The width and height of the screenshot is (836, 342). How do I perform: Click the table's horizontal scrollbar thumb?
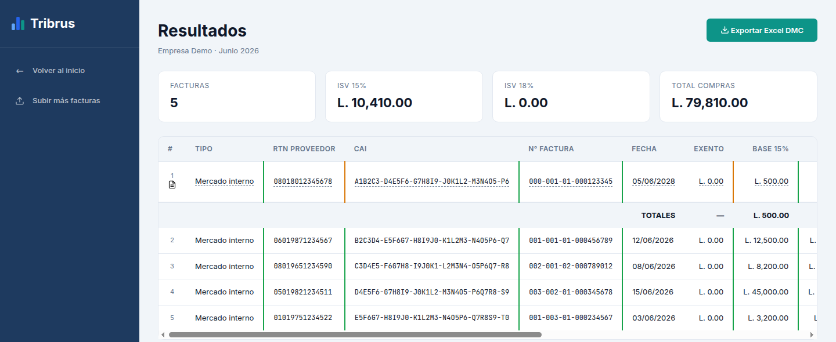point(355,334)
